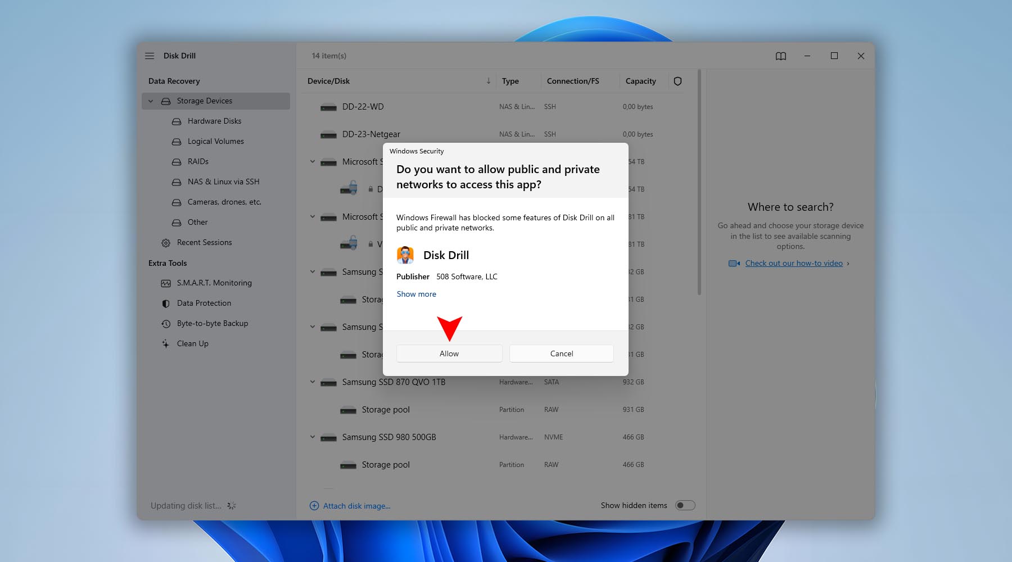
Task: Click the Byte-to-byte Backup clock icon
Action: (x=166, y=324)
